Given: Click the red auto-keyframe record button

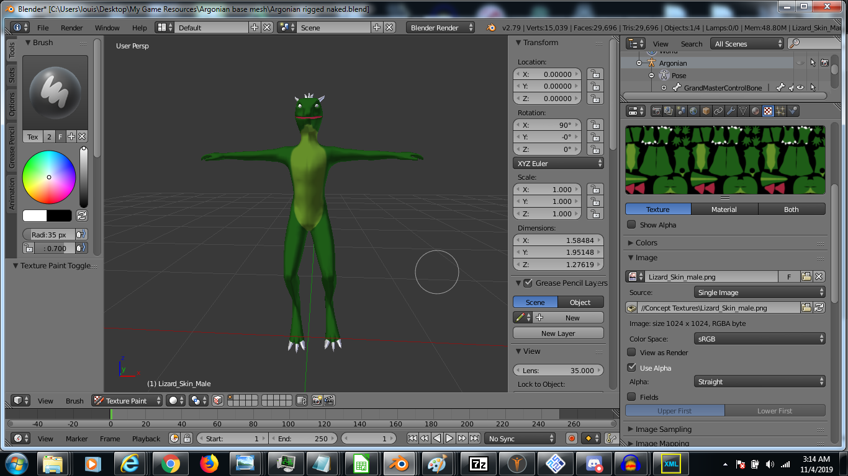Looking at the screenshot, I should point(572,438).
